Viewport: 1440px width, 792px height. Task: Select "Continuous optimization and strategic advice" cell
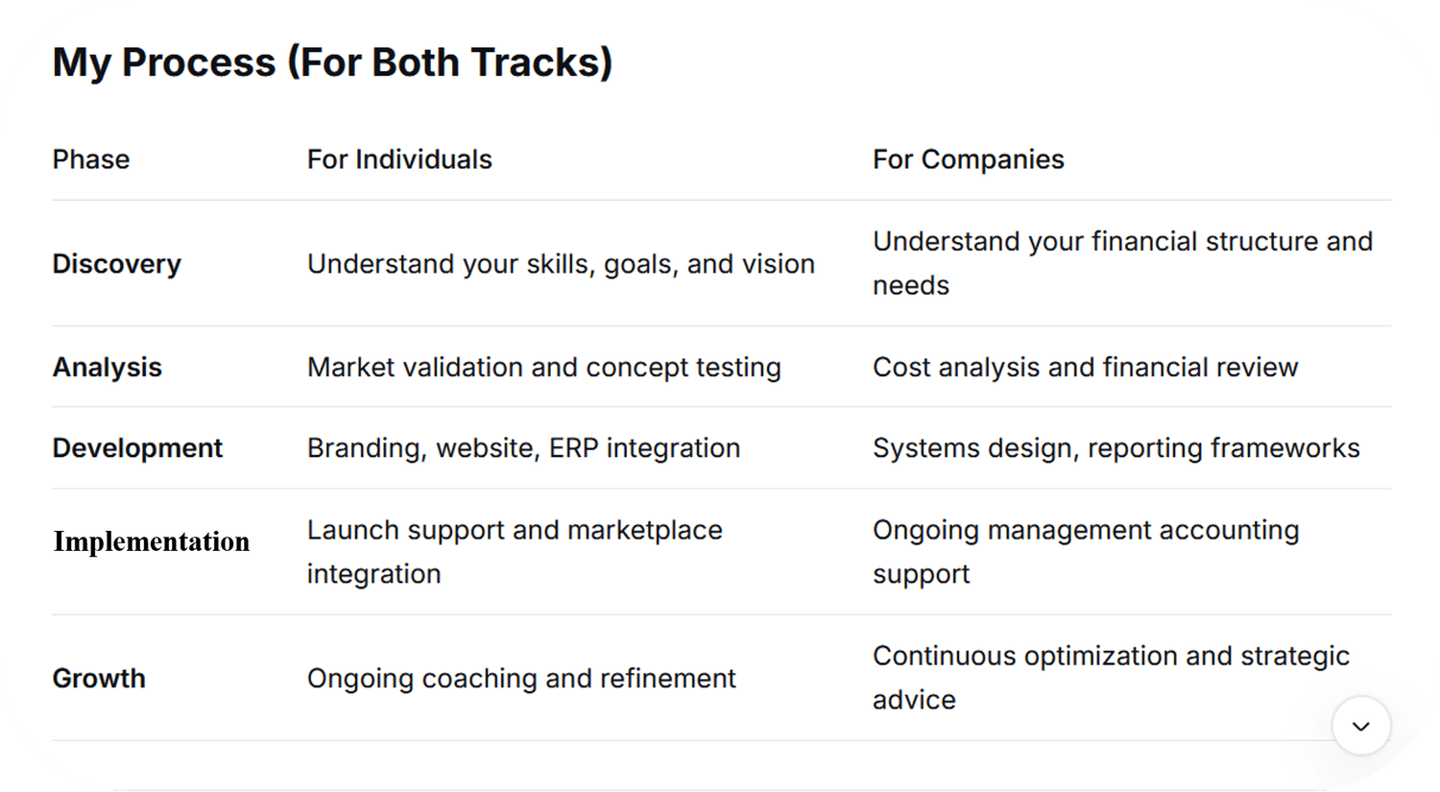coord(1111,678)
